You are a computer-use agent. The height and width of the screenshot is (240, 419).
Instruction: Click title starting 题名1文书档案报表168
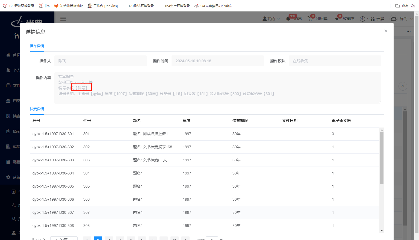pyautogui.click(x=154, y=147)
